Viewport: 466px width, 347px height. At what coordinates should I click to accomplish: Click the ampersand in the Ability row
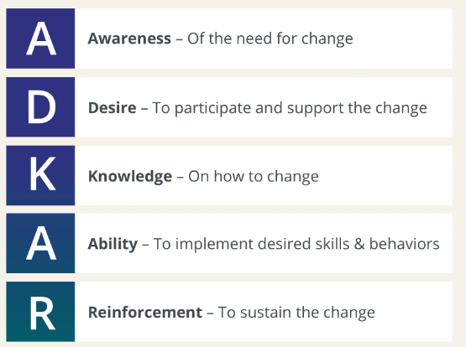pos(359,244)
